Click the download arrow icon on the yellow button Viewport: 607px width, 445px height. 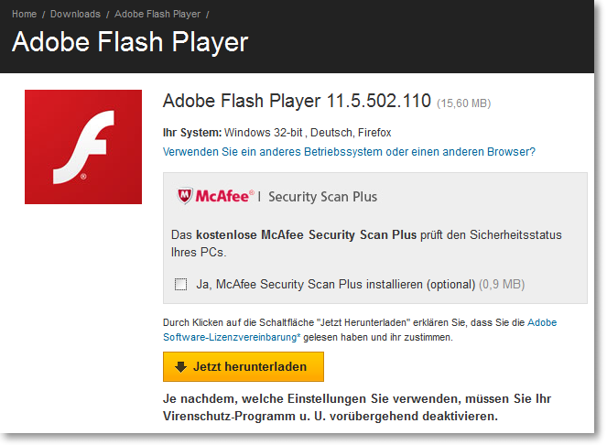pyautogui.click(x=180, y=366)
